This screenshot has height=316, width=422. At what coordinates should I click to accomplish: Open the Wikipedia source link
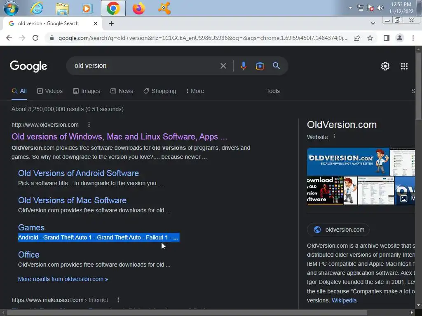pos(344,300)
